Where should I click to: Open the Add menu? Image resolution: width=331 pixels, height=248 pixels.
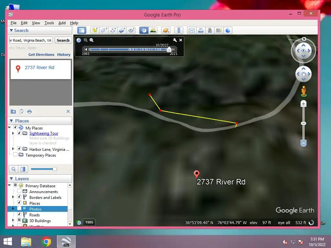click(x=62, y=23)
